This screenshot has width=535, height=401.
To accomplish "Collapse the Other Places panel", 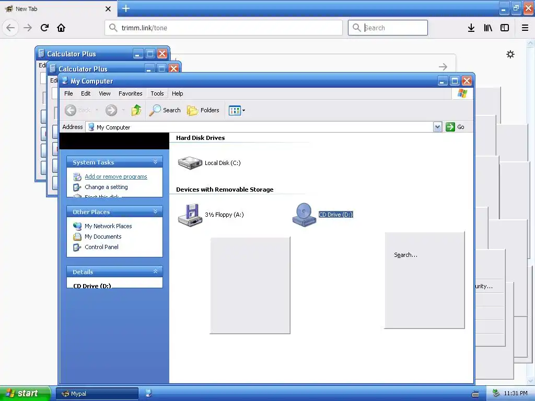I will pos(155,211).
